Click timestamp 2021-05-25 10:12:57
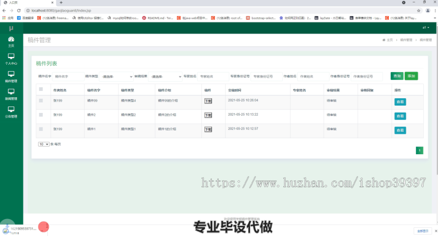 243,129
